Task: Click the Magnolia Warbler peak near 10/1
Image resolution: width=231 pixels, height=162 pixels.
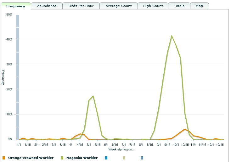Action: (172, 36)
